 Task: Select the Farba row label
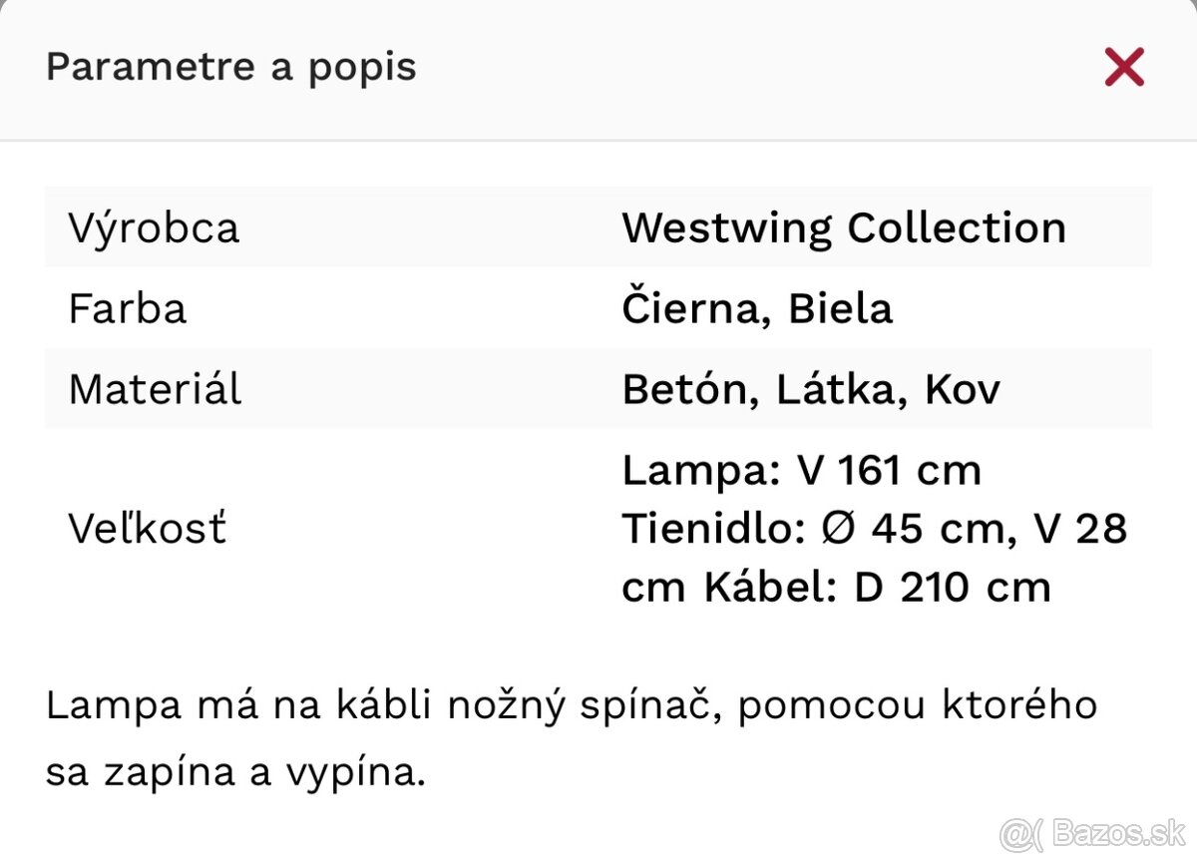point(128,308)
